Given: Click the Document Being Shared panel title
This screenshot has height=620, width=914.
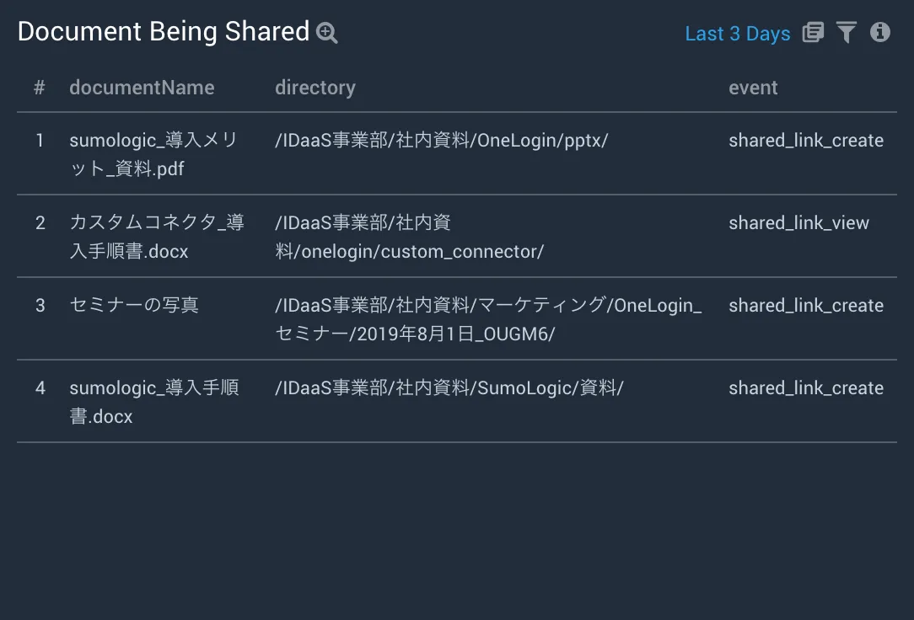Looking at the screenshot, I should pos(164,32).
